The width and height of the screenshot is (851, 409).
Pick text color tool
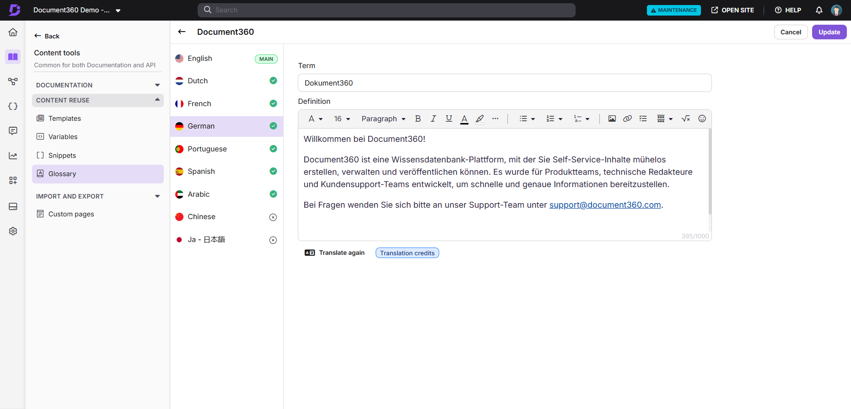pos(464,119)
